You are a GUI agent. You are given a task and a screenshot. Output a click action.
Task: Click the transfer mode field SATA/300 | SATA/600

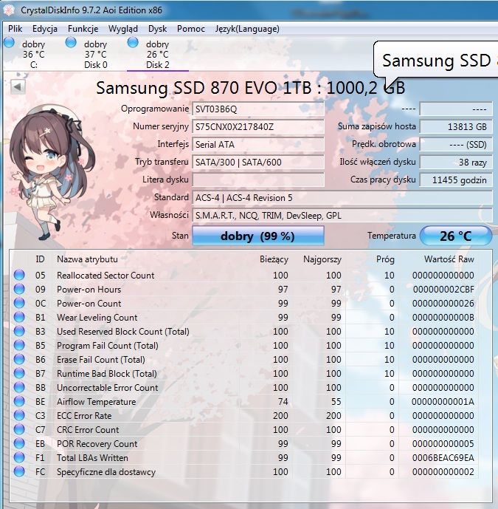coord(258,162)
